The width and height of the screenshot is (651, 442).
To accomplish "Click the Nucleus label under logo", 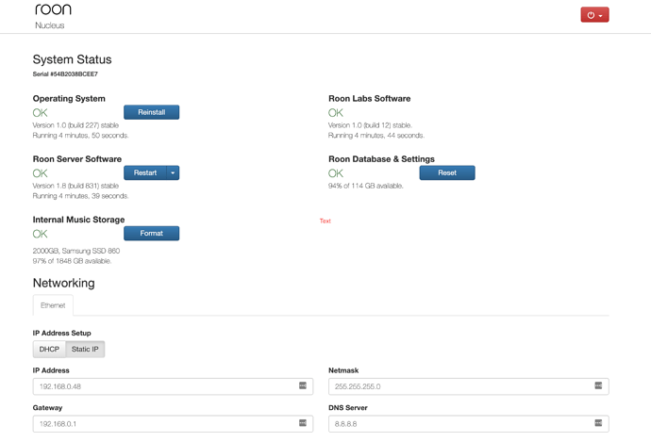I will [x=50, y=25].
